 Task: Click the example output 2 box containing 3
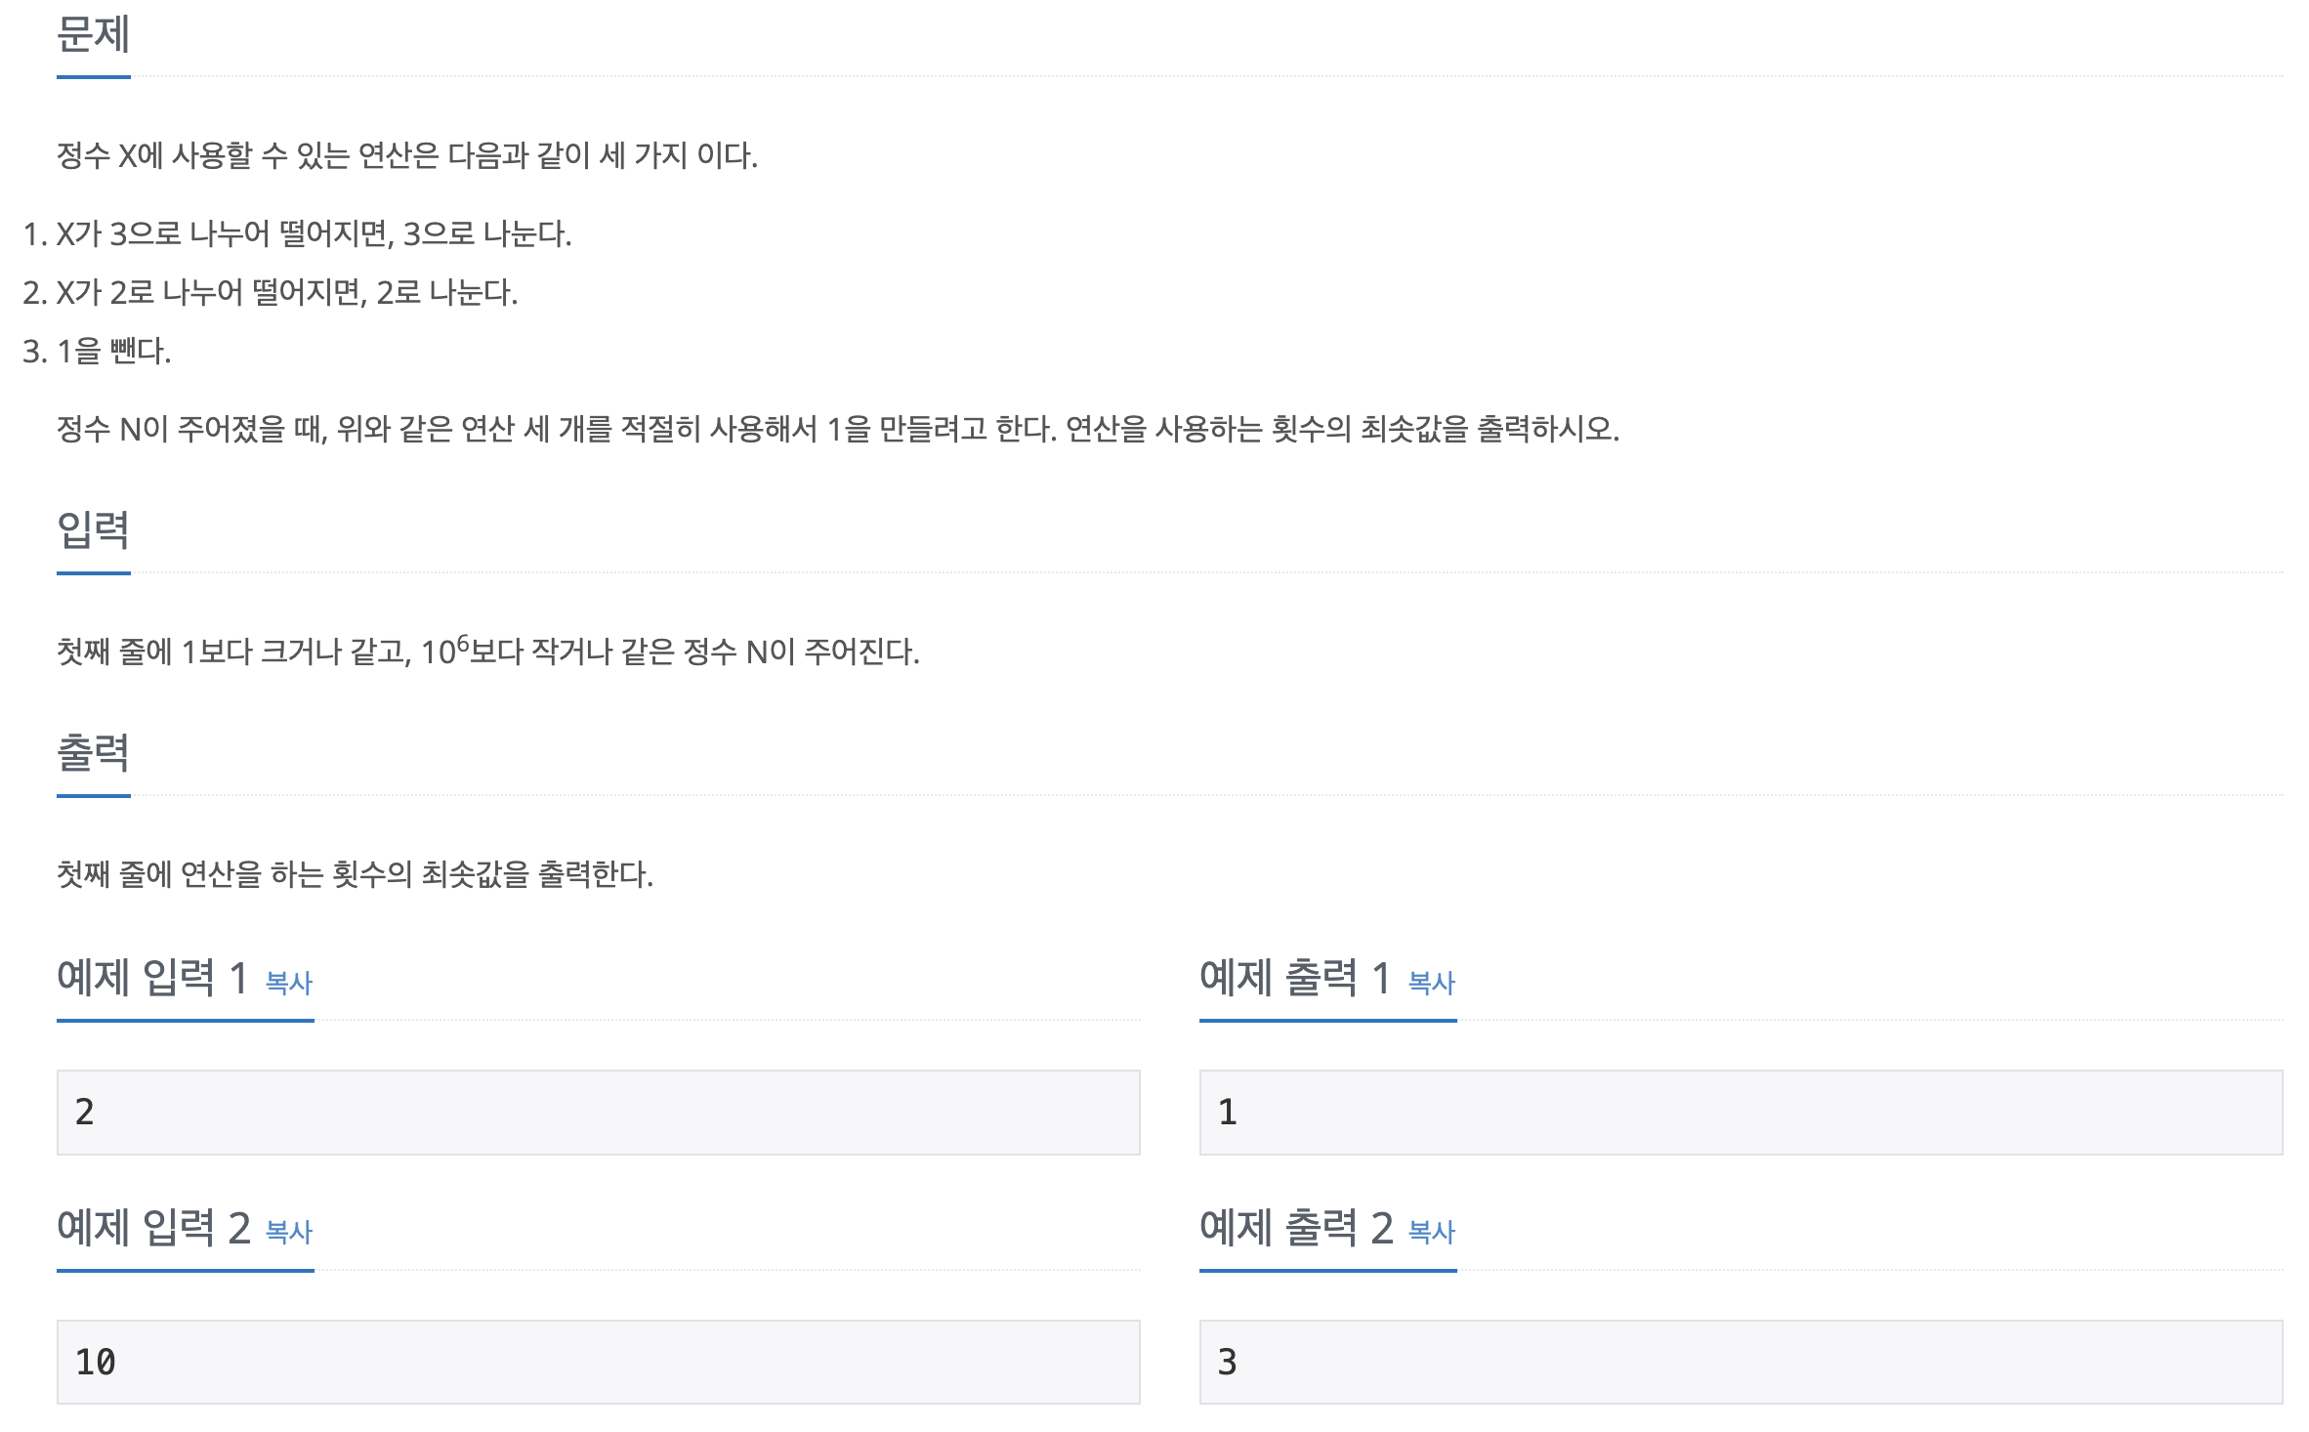(1741, 1362)
